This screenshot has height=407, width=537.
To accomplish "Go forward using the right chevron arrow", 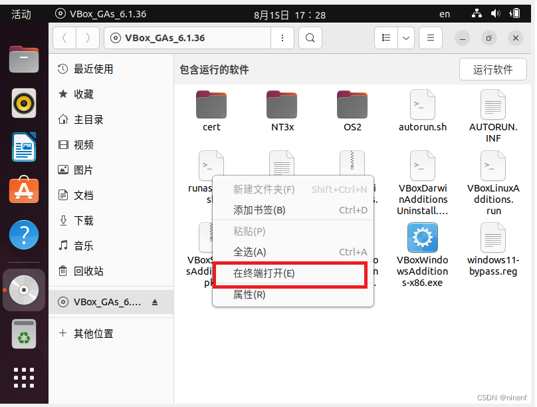I will [x=88, y=38].
